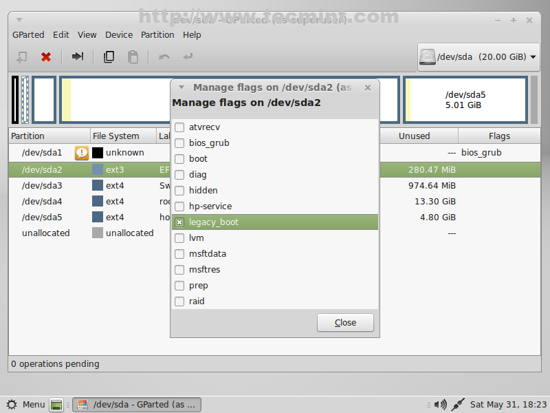Click the Resize/Move partition icon
This screenshot has width=550, height=413.
(78, 56)
